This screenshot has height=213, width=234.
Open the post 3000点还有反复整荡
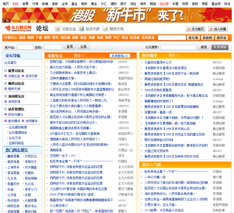[x=158, y=90]
